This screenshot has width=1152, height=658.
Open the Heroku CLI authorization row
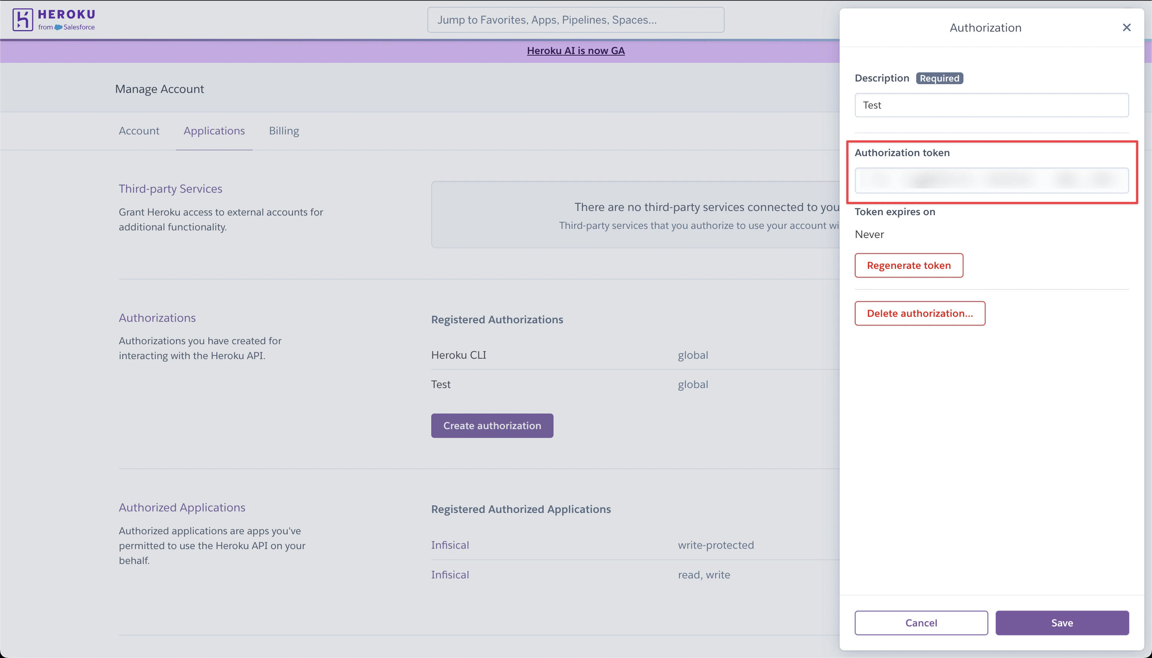(x=635, y=355)
